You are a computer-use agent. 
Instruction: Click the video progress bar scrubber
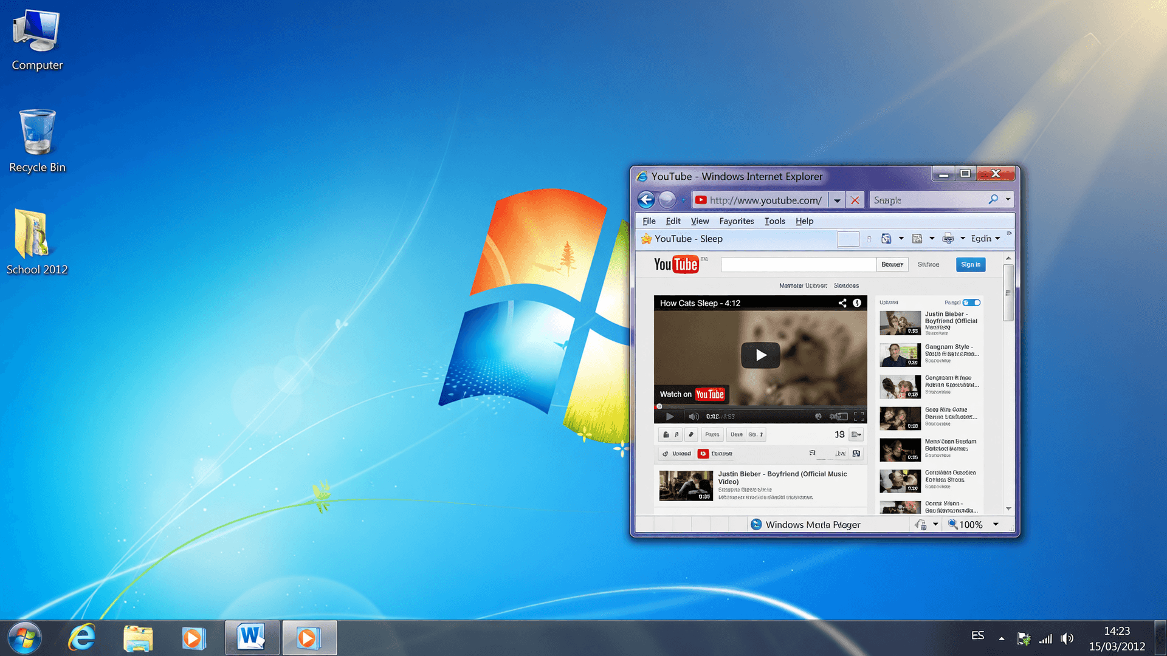click(x=659, y=406)
